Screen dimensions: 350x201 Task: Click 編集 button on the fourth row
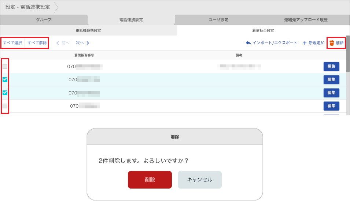click(331, 106)
